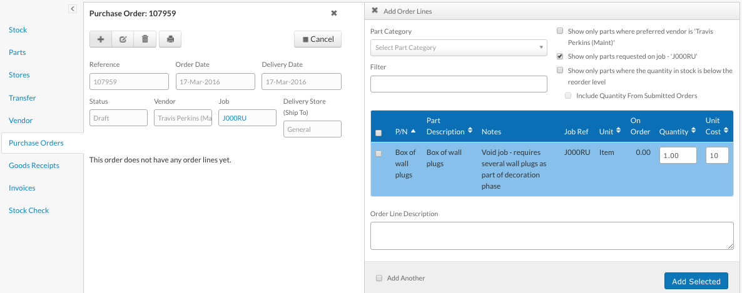742x293 pixels.
Task: Toggle the Add Another checkbox
Action: click(379, 279)
